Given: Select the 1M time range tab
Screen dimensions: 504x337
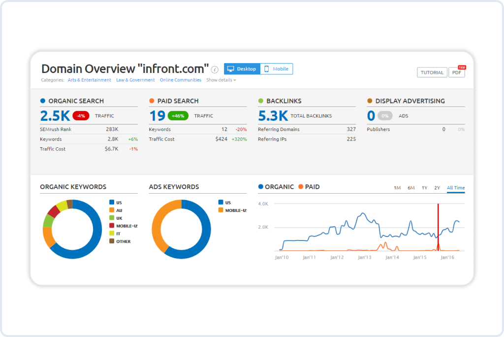Looking at the screenshot, I should tap(397, 188).
